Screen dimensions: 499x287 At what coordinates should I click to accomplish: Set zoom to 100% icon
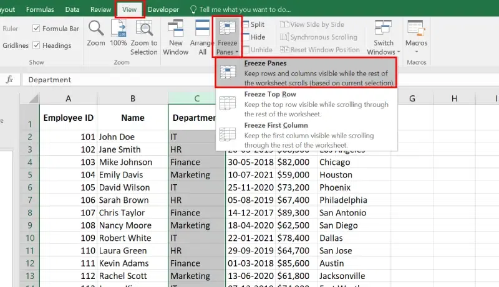coord(119,29)
